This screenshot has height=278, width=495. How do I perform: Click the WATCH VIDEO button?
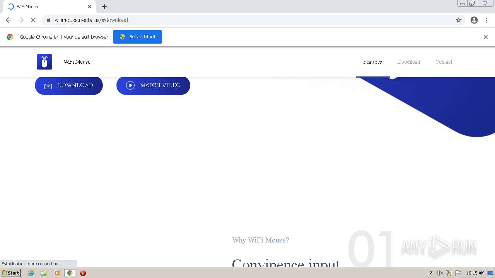pyautogui.click(x=153, y=85)
